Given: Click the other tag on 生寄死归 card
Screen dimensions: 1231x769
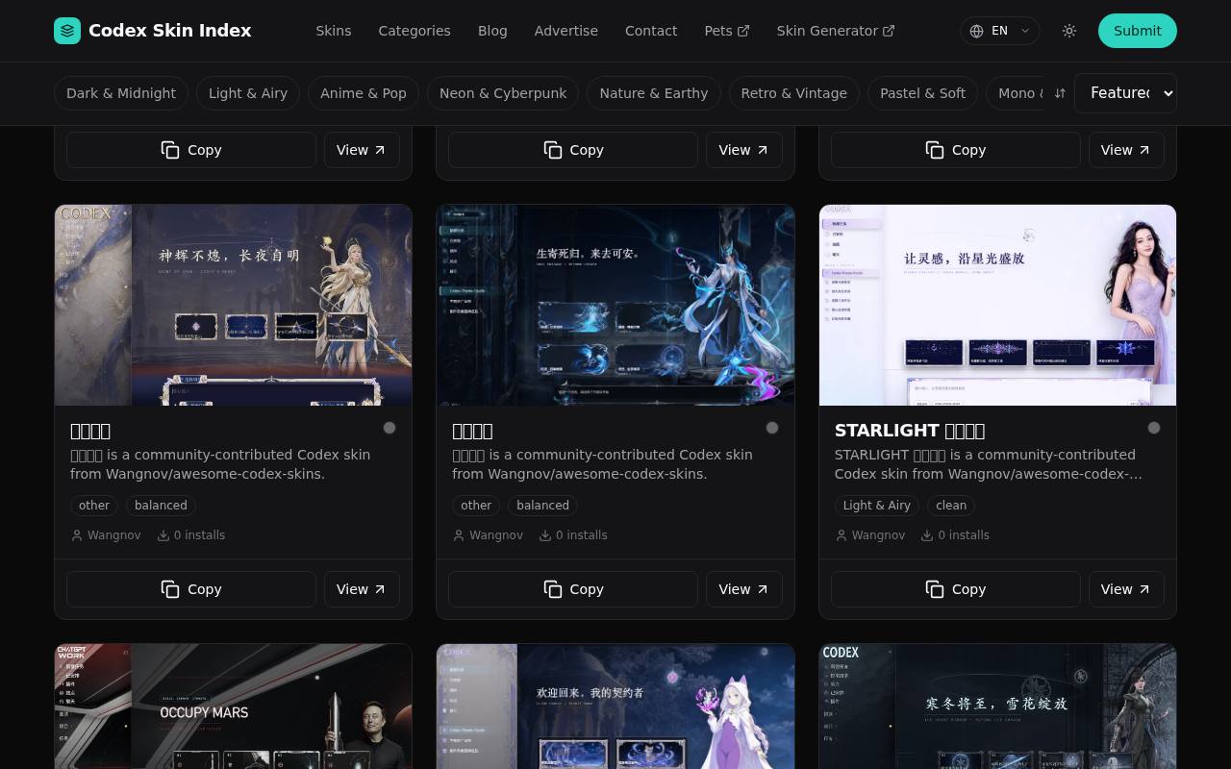Looking at the screenshot, I should [476, 506].
